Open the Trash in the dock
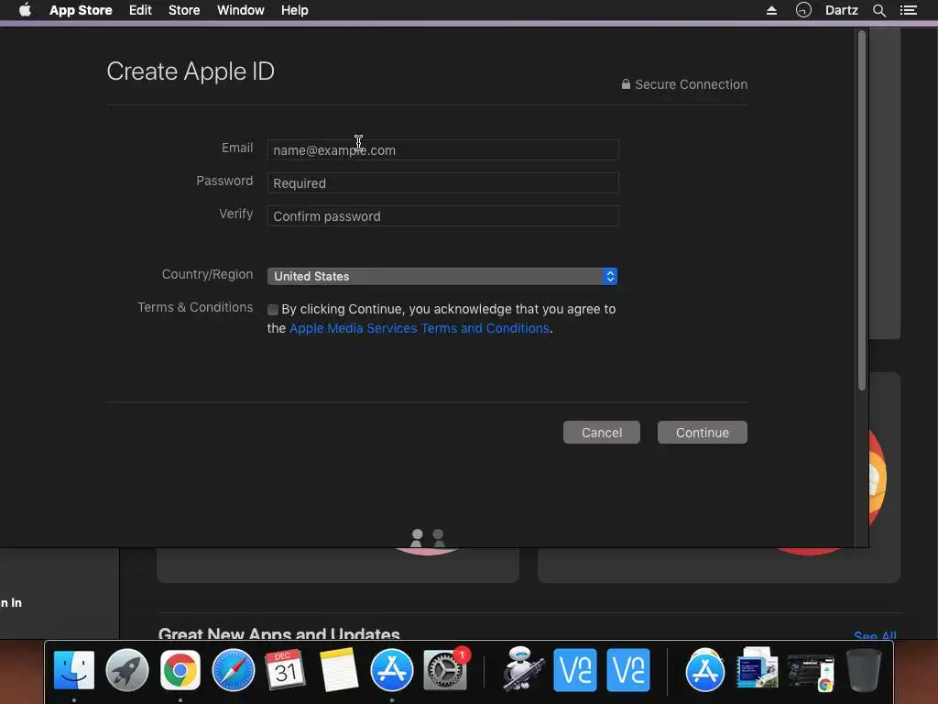Viewport: 938px width, 704px height. [x=863, y=670]
